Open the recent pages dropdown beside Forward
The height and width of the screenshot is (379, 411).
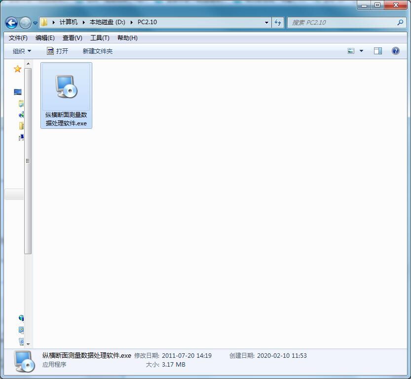click(x=36, y=23)
